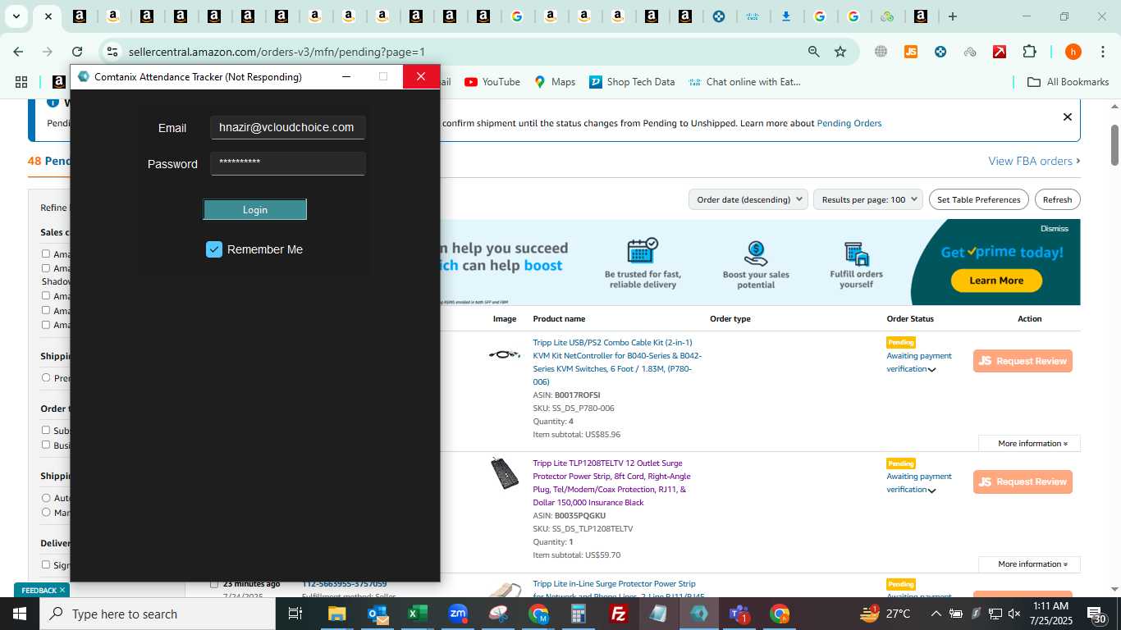Open the Order date (descending) dropdown
This screenshot has width=1121, height=630.
coord(748,199)
